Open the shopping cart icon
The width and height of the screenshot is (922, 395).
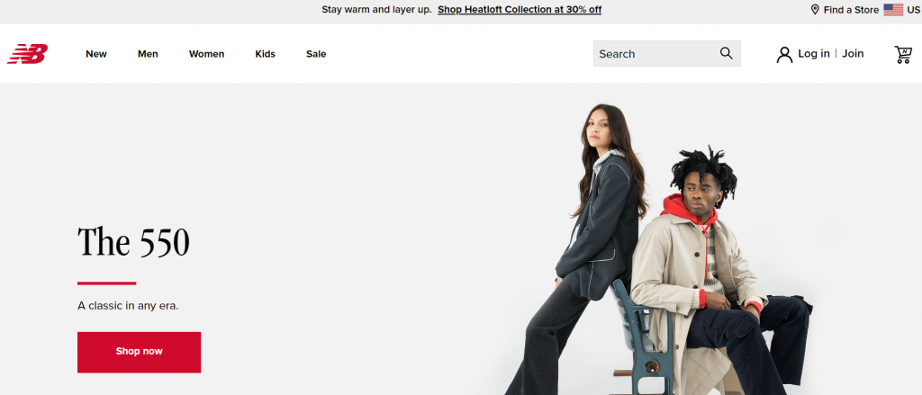coord(902,54)
